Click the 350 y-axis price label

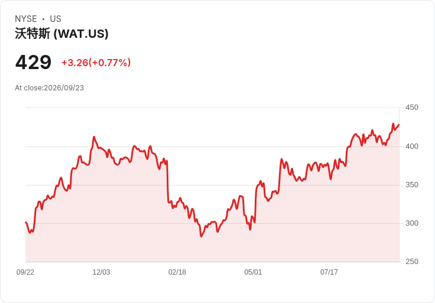412,185
